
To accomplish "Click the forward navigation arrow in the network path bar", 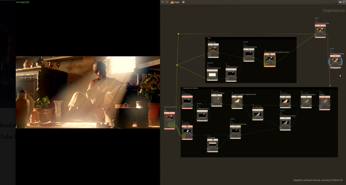I will (167, 2).
